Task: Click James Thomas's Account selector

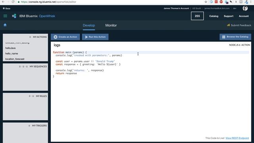Action: (176, 8)
